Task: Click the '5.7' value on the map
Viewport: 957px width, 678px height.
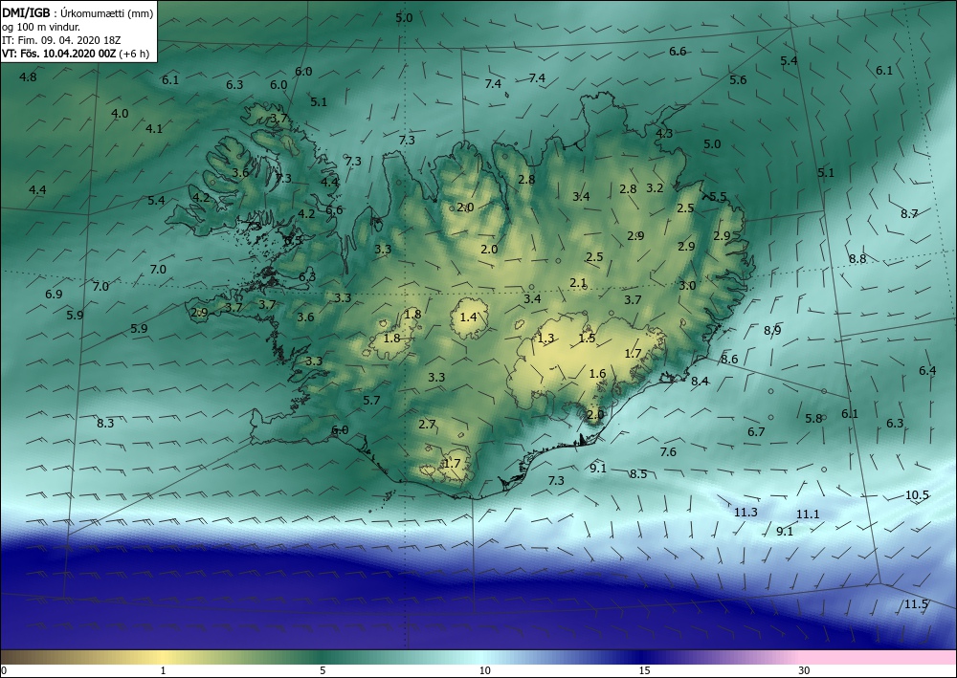Action: tap(371, 401)
